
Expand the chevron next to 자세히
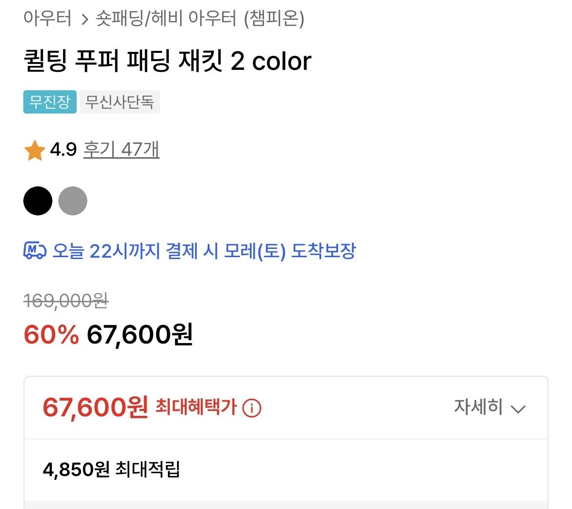click(x=518, y=409)
